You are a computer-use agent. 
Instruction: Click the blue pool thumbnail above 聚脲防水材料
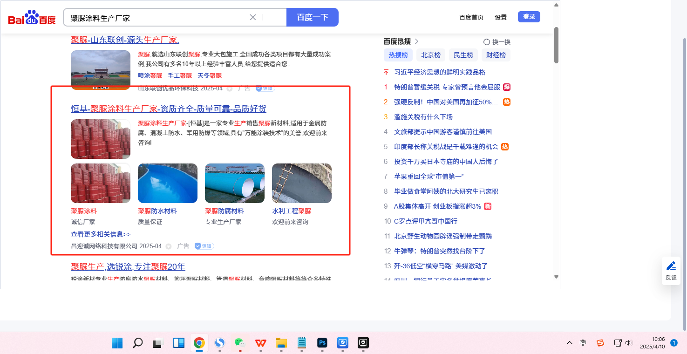(x=168, y=183)
